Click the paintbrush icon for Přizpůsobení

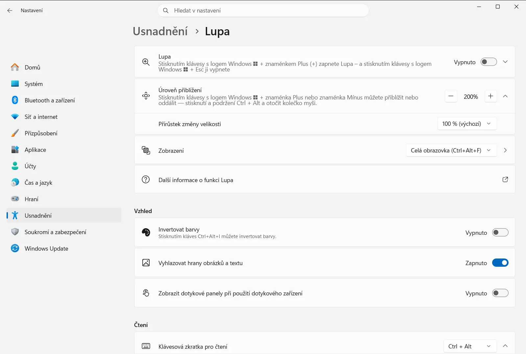pyautogui.click(x=15, y=133)
